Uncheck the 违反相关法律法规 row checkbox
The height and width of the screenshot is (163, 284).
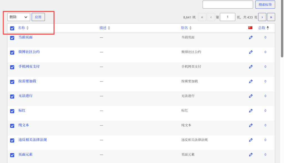click(12, 140)
